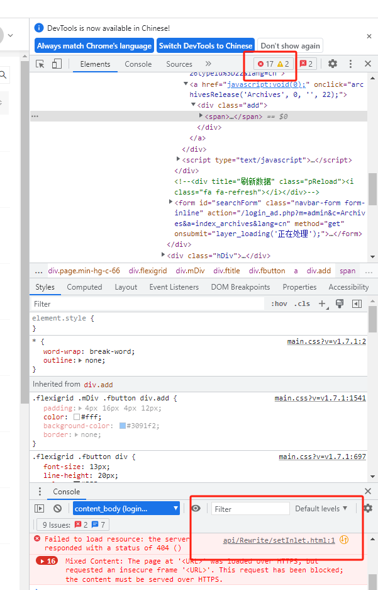Expand the outline none shorthand triangle
378x590 pixels.
80,360
